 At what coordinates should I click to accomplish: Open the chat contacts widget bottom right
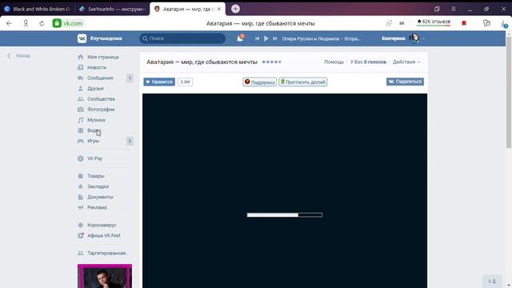(x=492, y=281)
